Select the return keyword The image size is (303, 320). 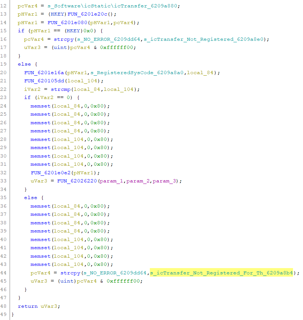[x=27, y=306]
